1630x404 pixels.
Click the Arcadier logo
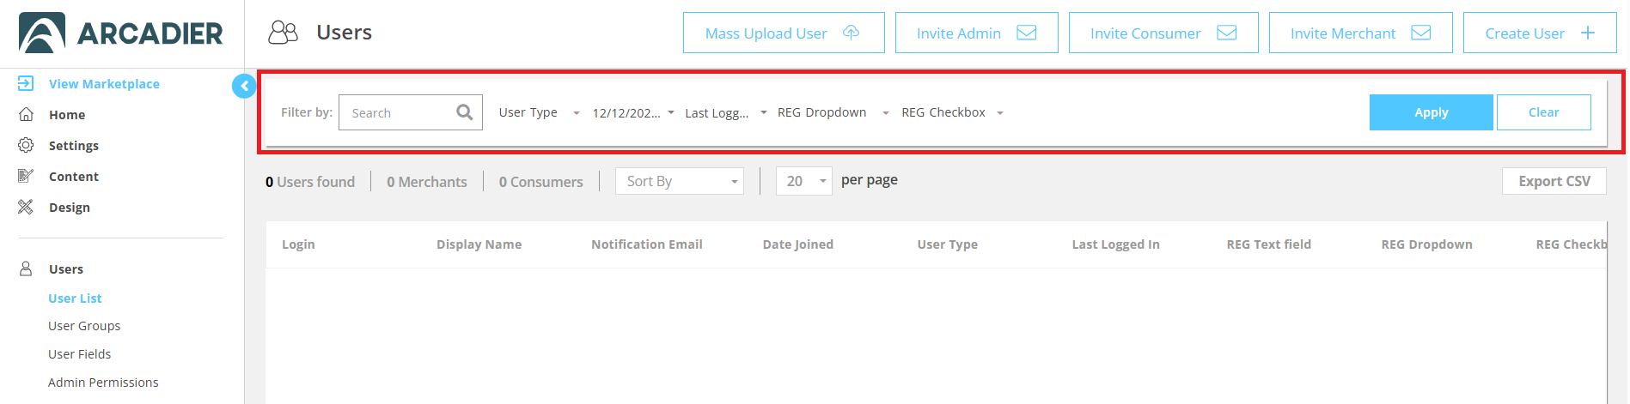(x=121, y=33)
